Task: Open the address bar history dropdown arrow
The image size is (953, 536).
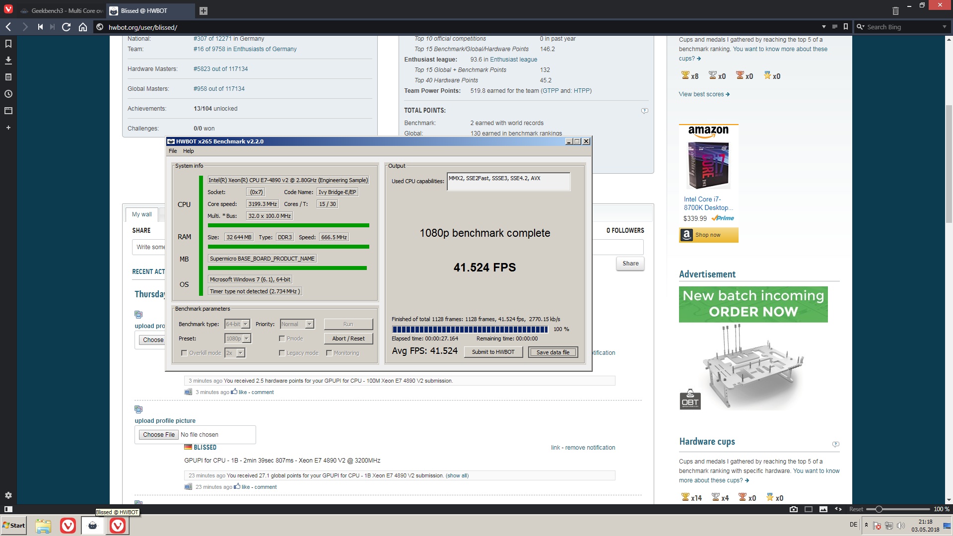Action: pyautogui.click(x=823, y=27)
